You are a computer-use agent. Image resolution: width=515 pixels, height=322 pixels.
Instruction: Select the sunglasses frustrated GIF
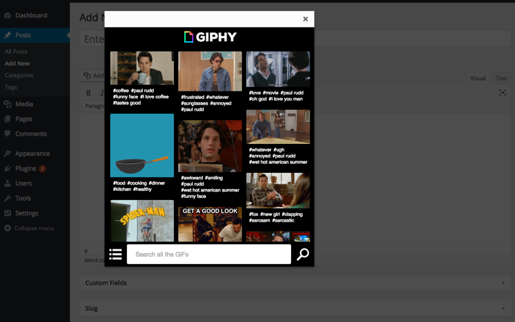(x=210, y=71)
